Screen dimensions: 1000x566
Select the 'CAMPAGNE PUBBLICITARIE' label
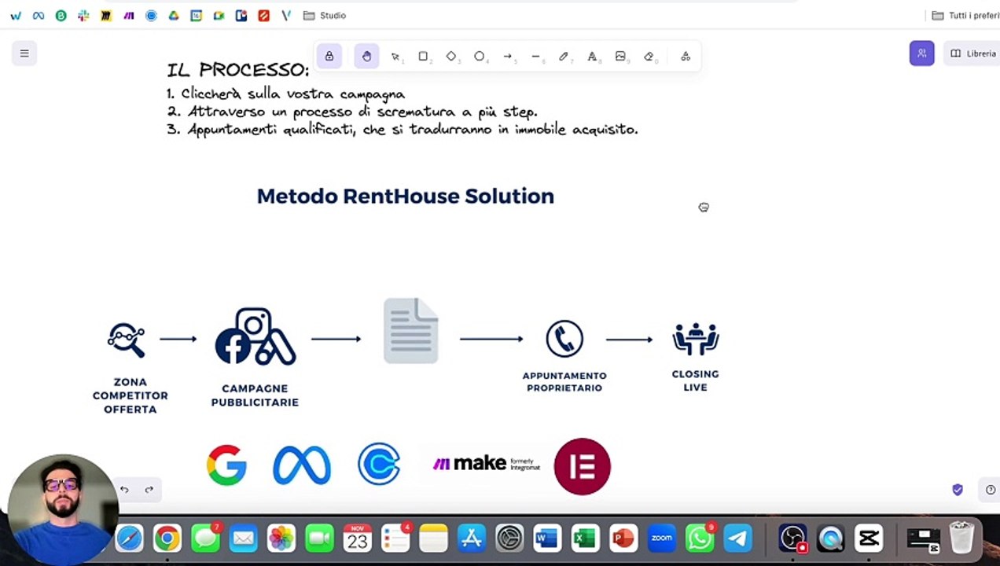(x=255, y=395)
